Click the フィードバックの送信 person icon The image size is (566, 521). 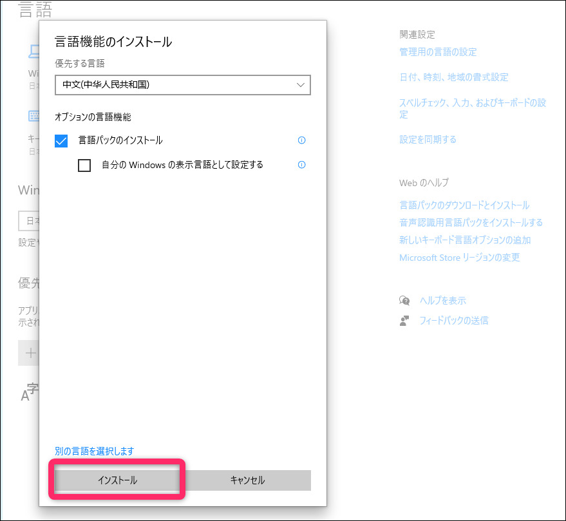404,320
